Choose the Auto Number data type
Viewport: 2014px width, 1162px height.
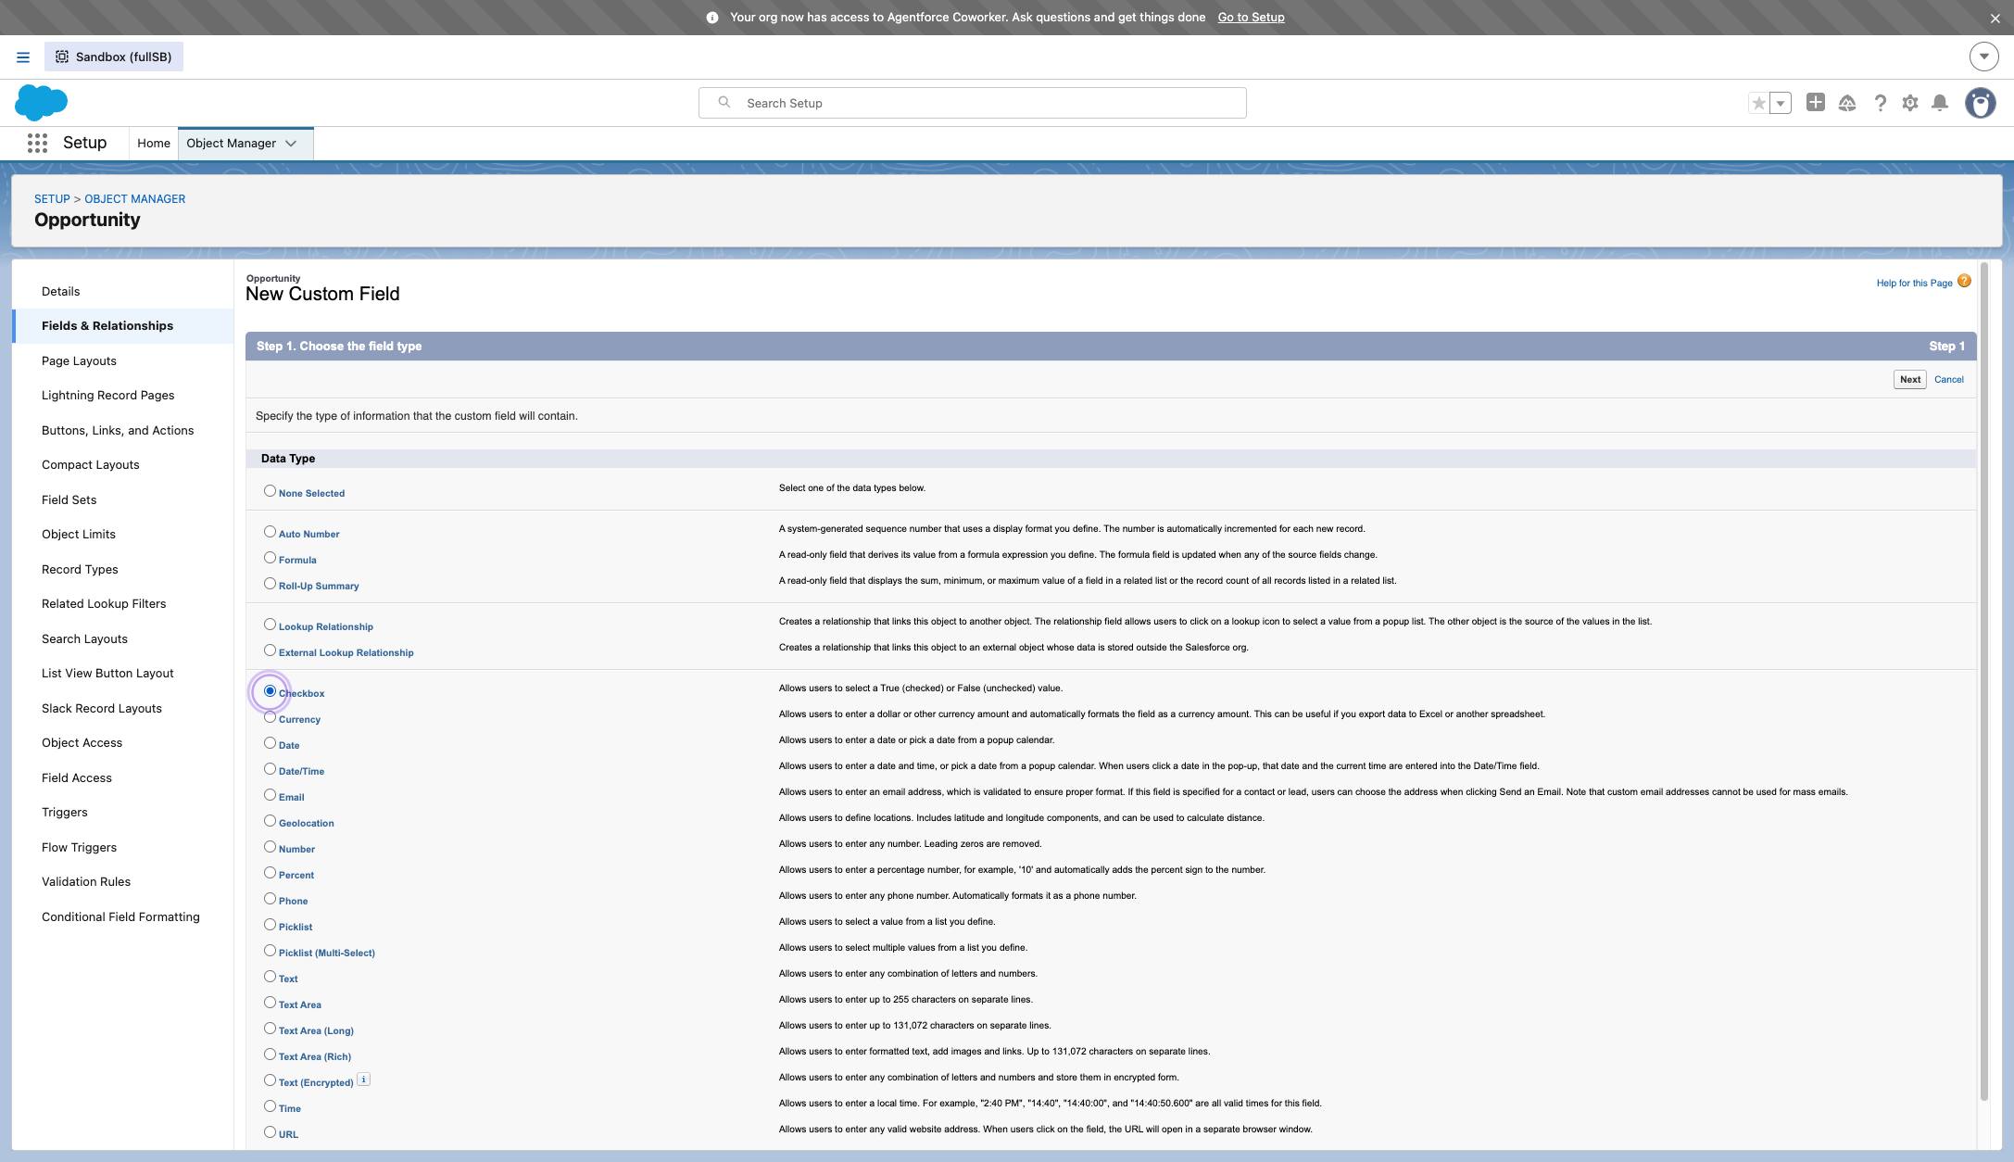click(x=270, y=532)
